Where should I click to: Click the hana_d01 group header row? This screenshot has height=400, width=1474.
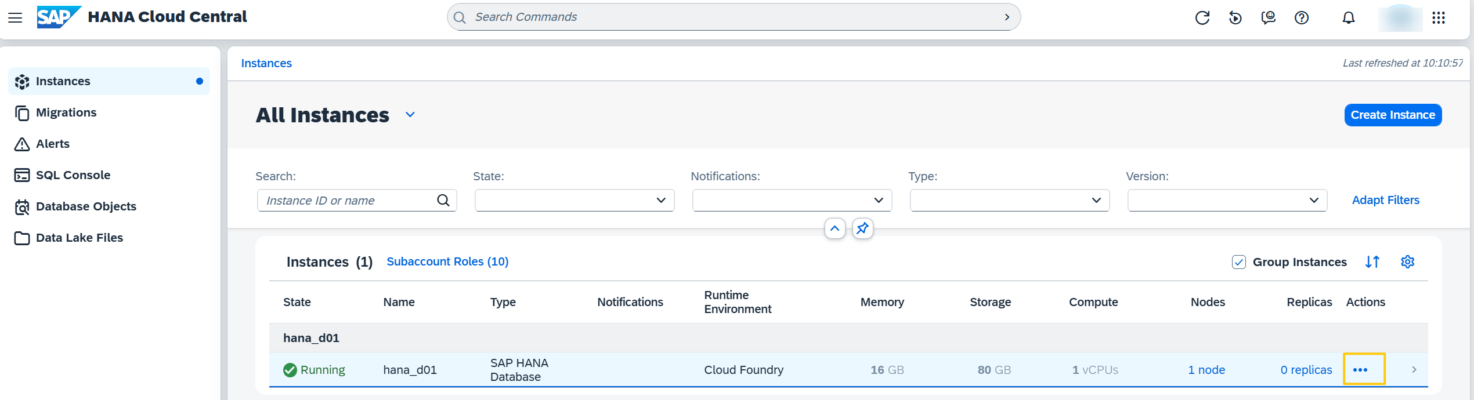tap(848, 338)
